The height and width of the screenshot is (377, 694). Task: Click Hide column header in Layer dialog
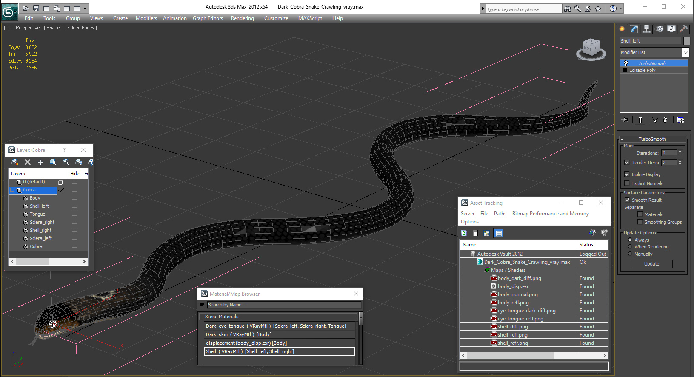point(75,174)
